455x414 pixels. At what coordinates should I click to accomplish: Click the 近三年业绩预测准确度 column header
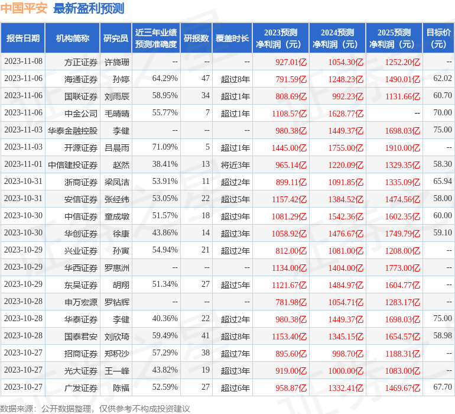click(156, 38)
